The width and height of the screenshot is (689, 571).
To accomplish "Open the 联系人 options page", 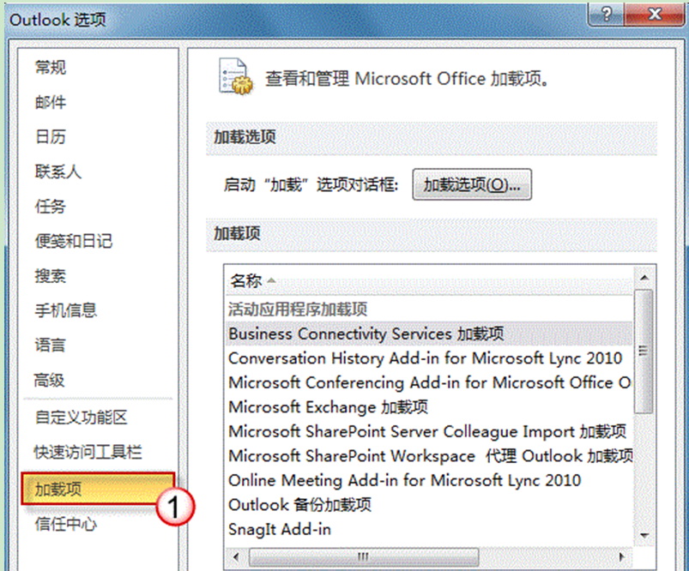I will pyautogui.click(x=58, y=171).
